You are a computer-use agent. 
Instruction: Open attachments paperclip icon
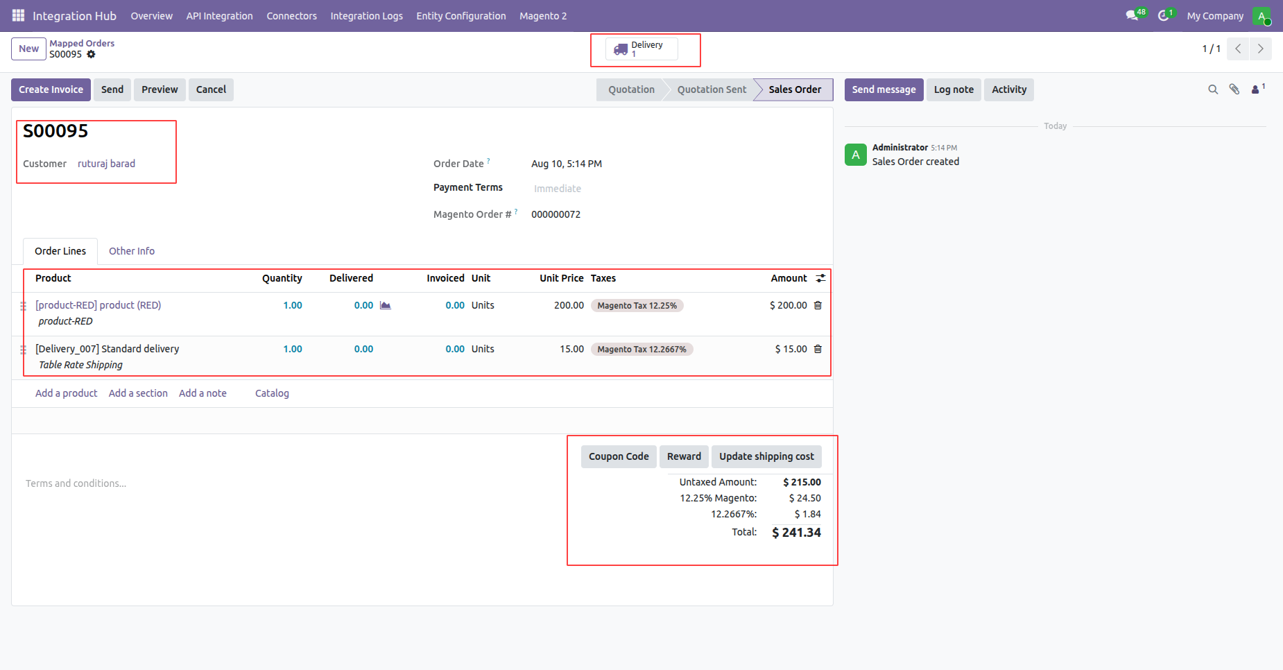(x=1234, y=89)
